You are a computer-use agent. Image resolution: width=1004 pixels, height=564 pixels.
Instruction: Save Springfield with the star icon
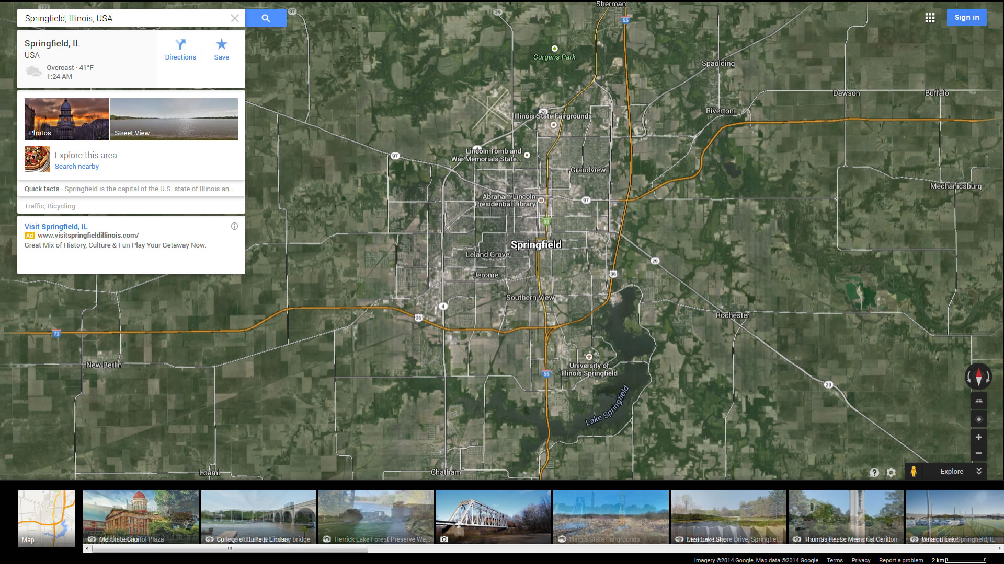coord(221,50)
